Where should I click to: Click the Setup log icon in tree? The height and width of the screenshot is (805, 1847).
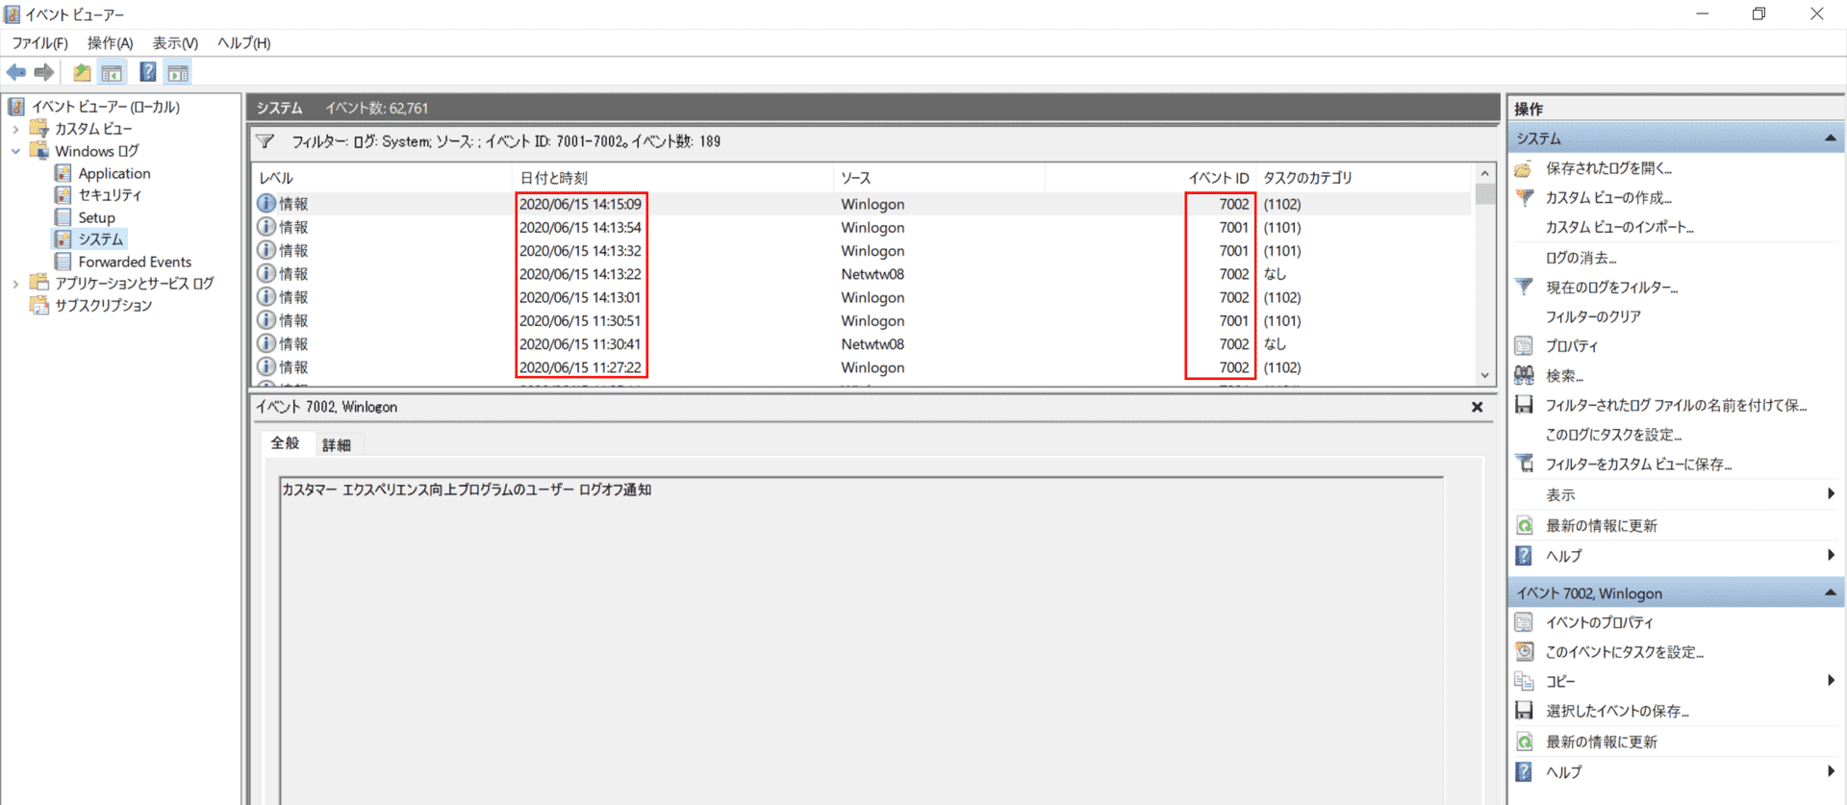click(63, 217)
